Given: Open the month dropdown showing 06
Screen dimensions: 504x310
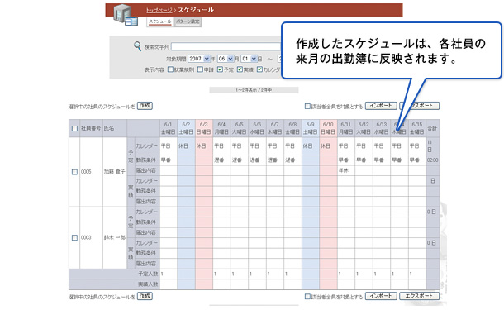Looking at the screenshot, I should pyautogui.click(x=226, y=59).
